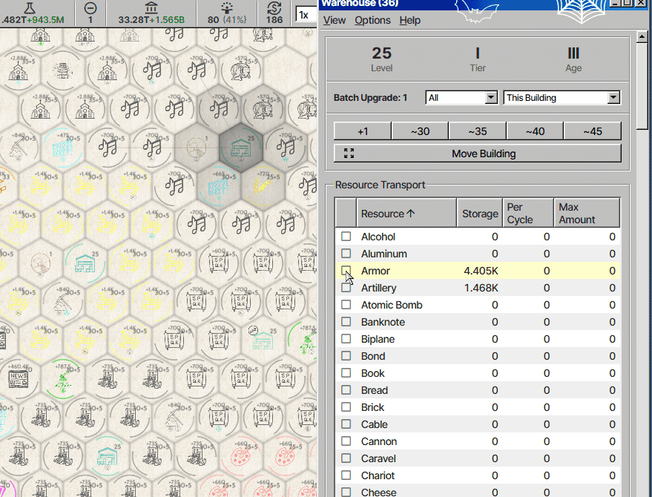Sort by the Storage column header
Viewport: 652px width, 497px height.
(480, 214)
